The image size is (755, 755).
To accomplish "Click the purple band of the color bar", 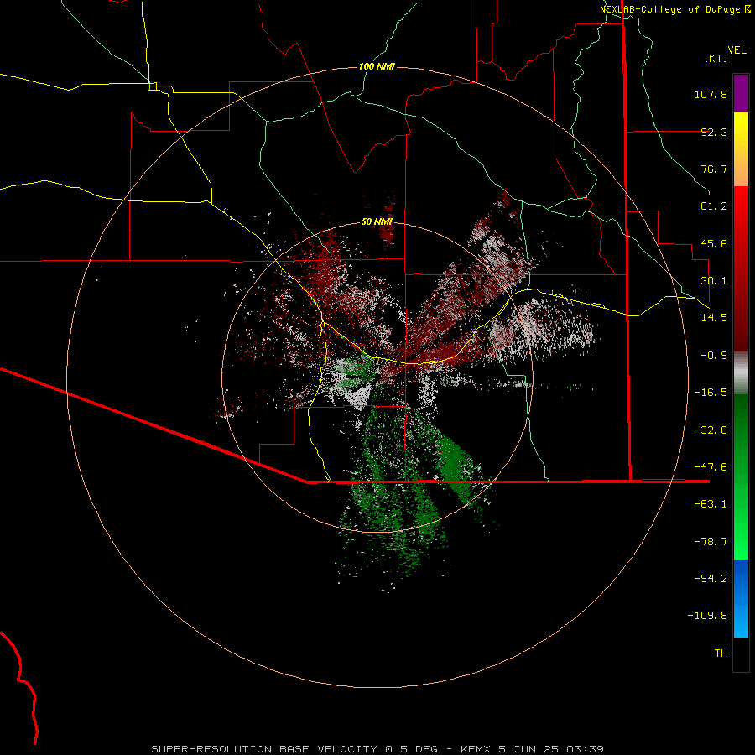I will pos(741,93).
